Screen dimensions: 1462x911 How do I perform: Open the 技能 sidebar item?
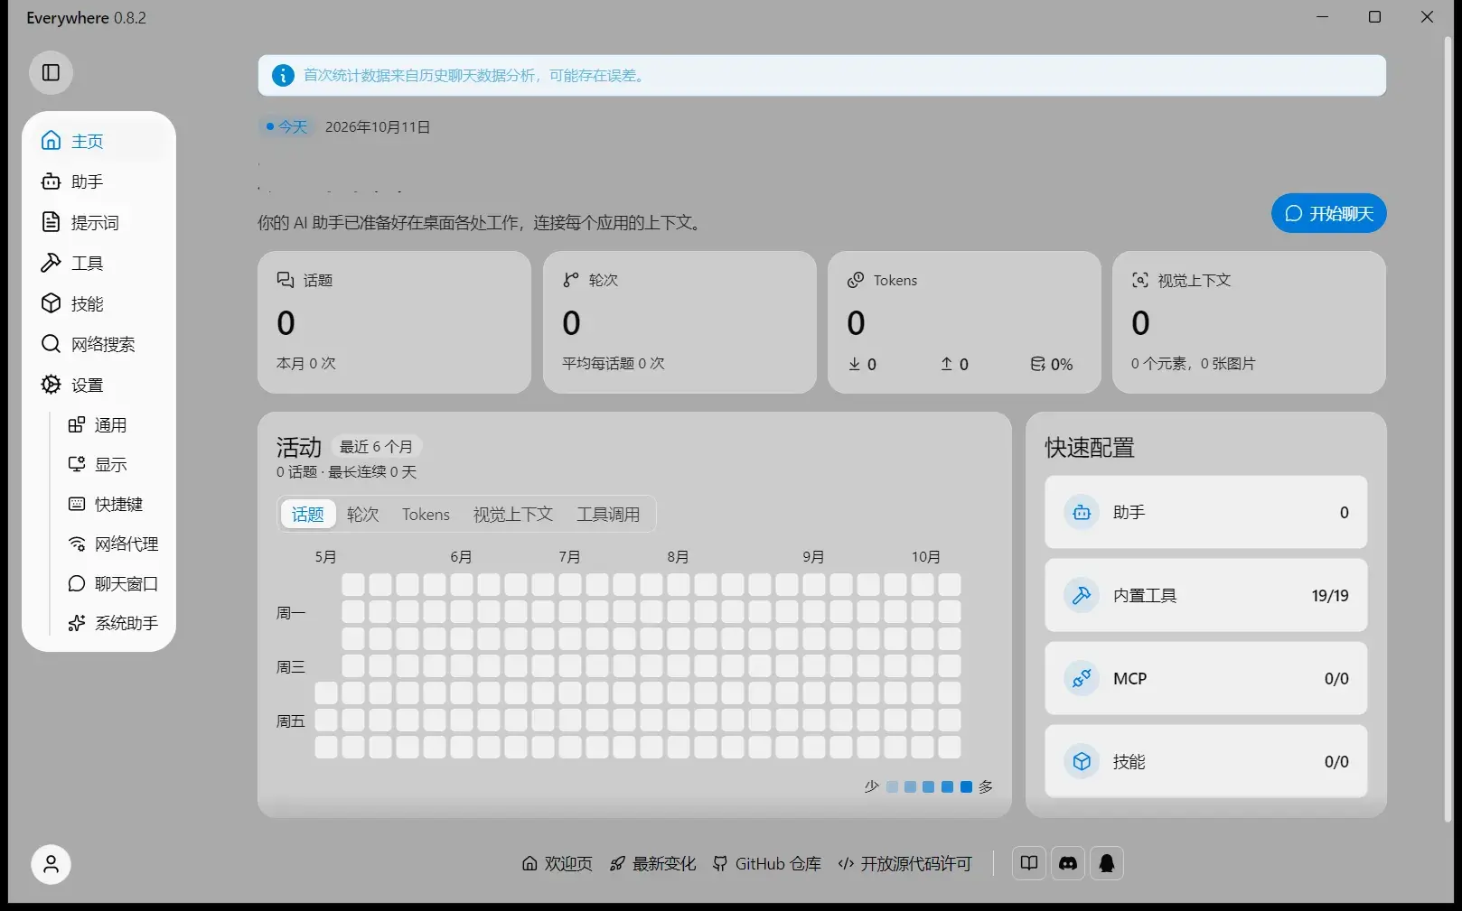pyautogui.click(x=98, y=303)
